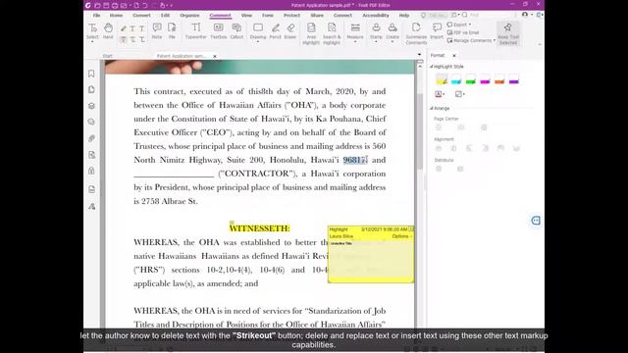628x353 pixels.
Task: Switch to the Convert tab
Action: [141, 16]
